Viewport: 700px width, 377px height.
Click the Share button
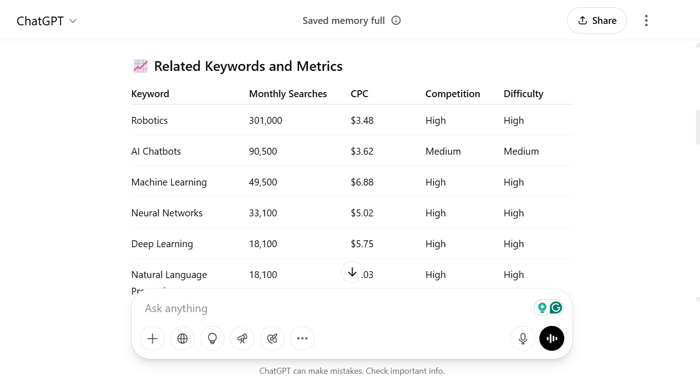(x=597, y=20)
